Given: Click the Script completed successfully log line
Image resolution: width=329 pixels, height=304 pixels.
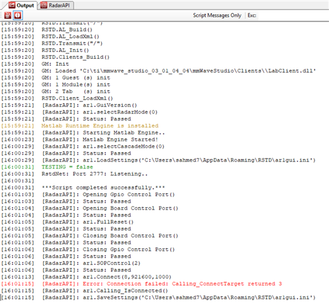Looking at the screenshot, I should click(83, 187).
